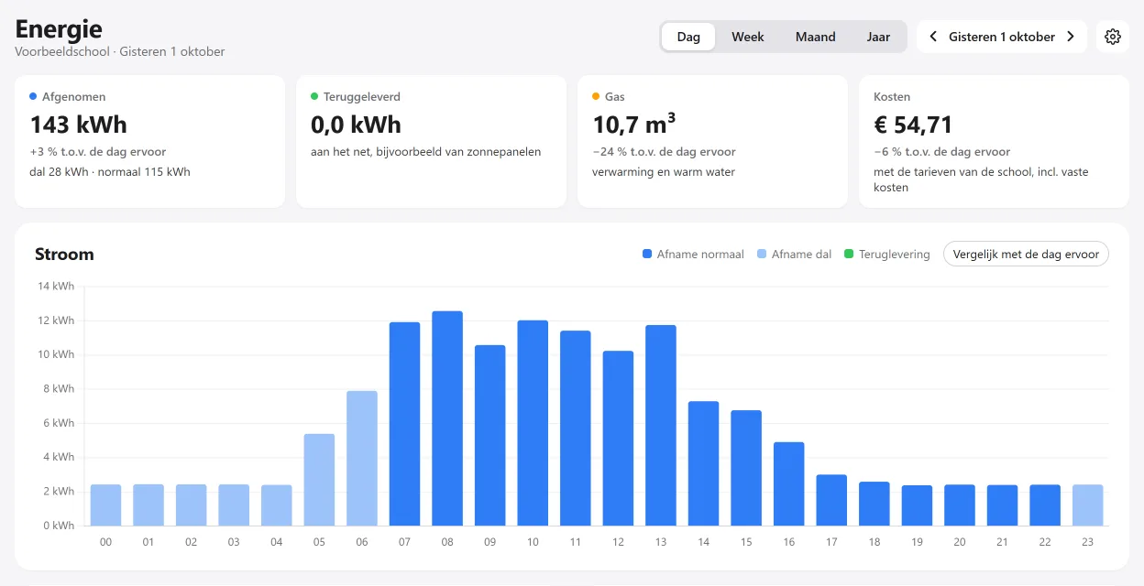Screen dimensions: 1144x586
Task: Click the 08 hour bar in chart
Action: point(447,418)
